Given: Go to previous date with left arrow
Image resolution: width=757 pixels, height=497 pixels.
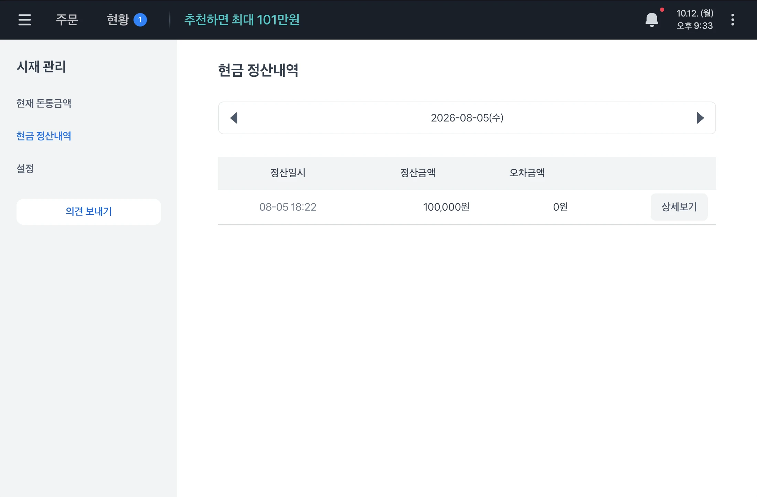Looking at the screenshot, I should [234, 118].
